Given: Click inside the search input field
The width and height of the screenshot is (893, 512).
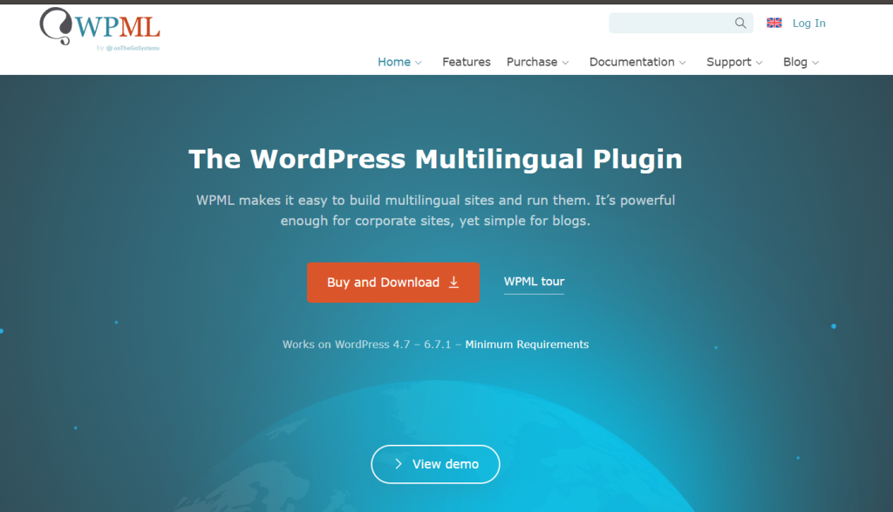Looking at the screenshot, I should click(x=671, y=23).
